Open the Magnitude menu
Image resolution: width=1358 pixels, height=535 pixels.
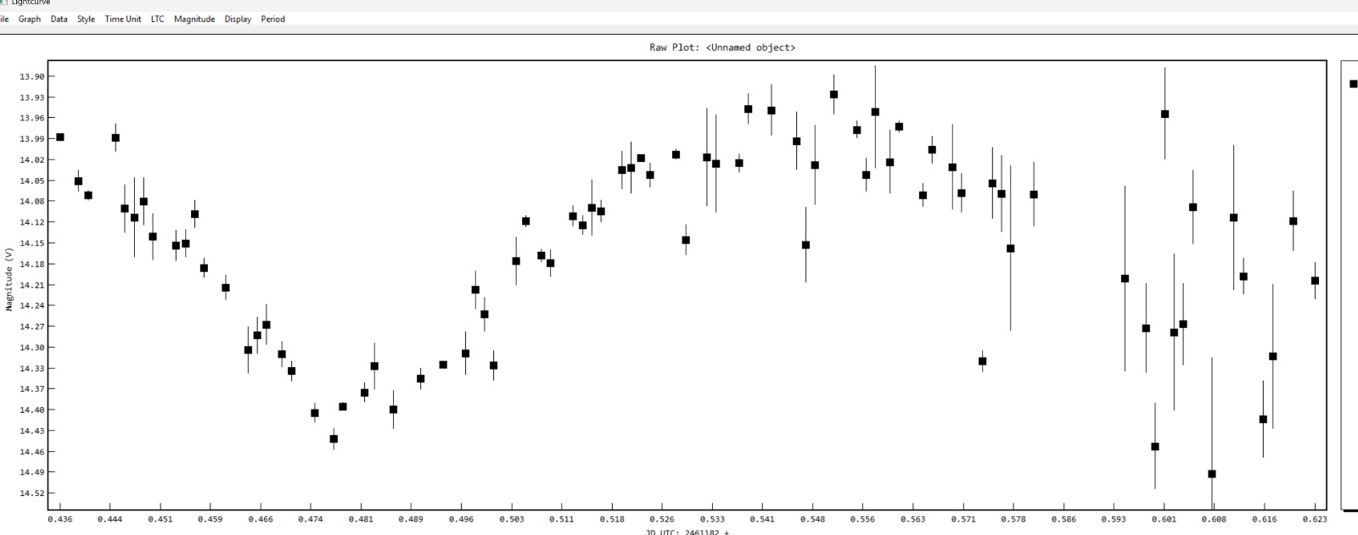[x=194, y=19]
